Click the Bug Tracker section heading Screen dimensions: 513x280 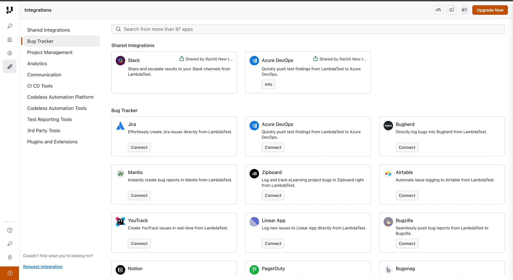pyautogui.click(x=125, y=110)
